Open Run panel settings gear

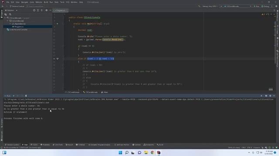pyautogui.click(x=270, y=96)
